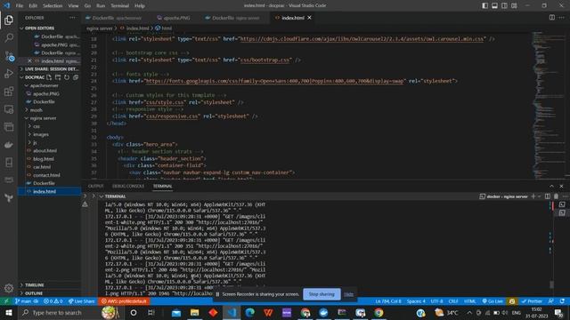Refresh the DOCPRAC explorer

(x=67, y=77)
